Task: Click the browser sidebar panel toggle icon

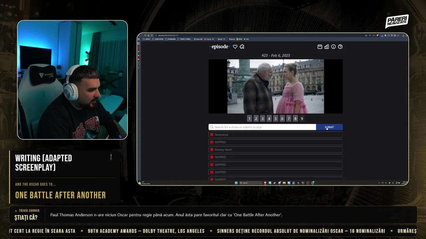Action: pyautogui.click(x=139, y=43)
